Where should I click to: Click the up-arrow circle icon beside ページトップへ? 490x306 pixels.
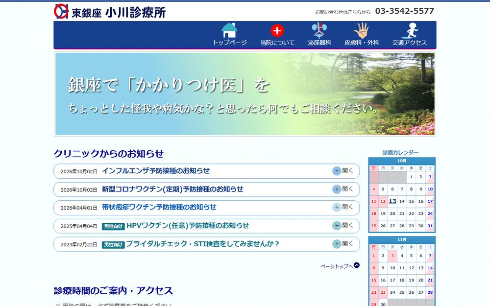pos(357,265)
